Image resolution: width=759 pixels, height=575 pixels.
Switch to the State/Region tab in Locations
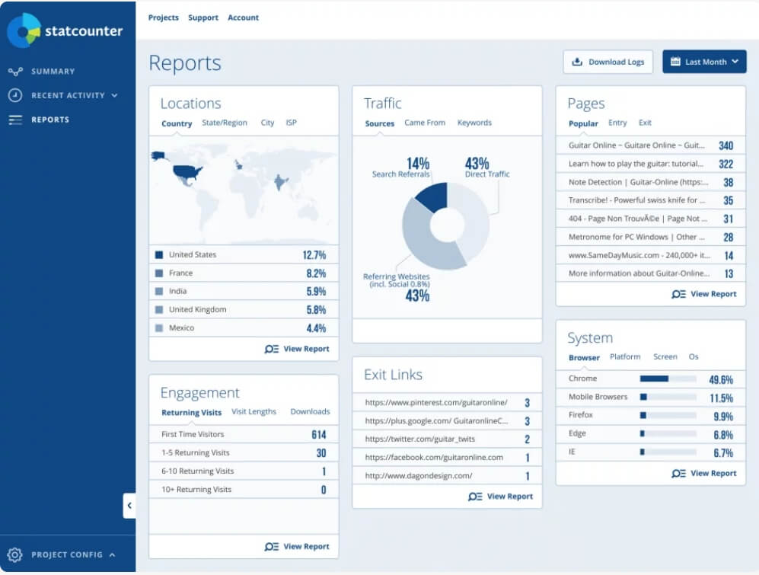225,123
